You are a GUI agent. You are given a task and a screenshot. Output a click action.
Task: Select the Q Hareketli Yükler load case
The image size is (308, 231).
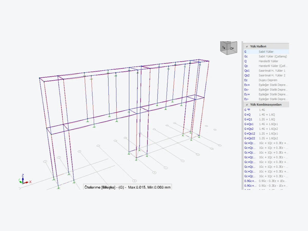(266, 61)
